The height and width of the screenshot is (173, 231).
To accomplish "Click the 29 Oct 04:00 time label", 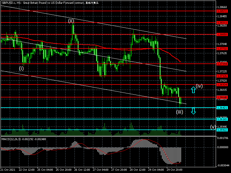I will click(x=156, y=170).
